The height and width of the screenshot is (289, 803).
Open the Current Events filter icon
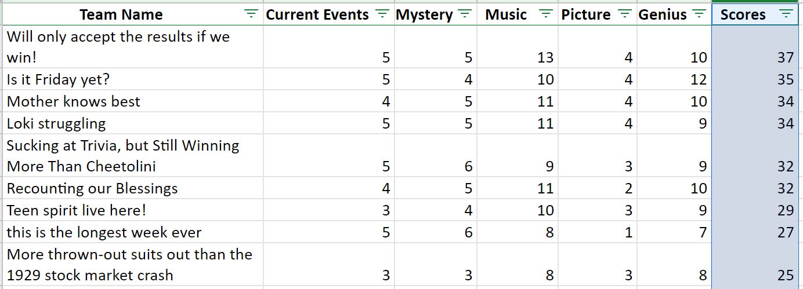(x=382, y=14)
